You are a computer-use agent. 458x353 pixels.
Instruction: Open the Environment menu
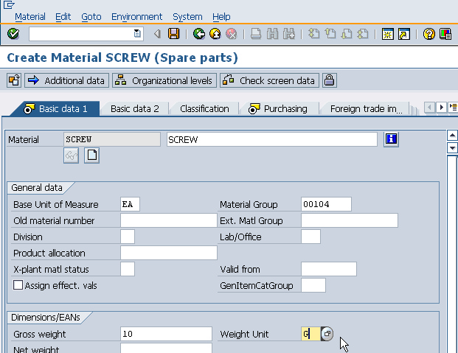tap(136, 16)
